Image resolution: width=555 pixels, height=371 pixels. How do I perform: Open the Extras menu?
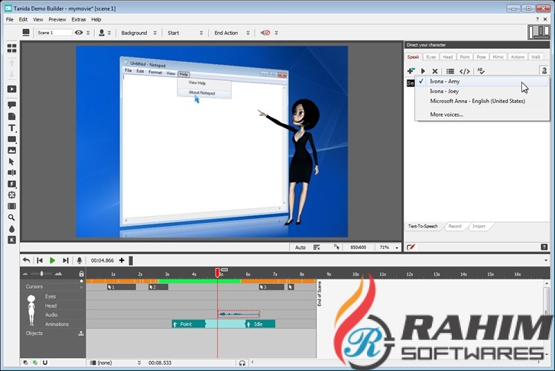tap(79, 19)
